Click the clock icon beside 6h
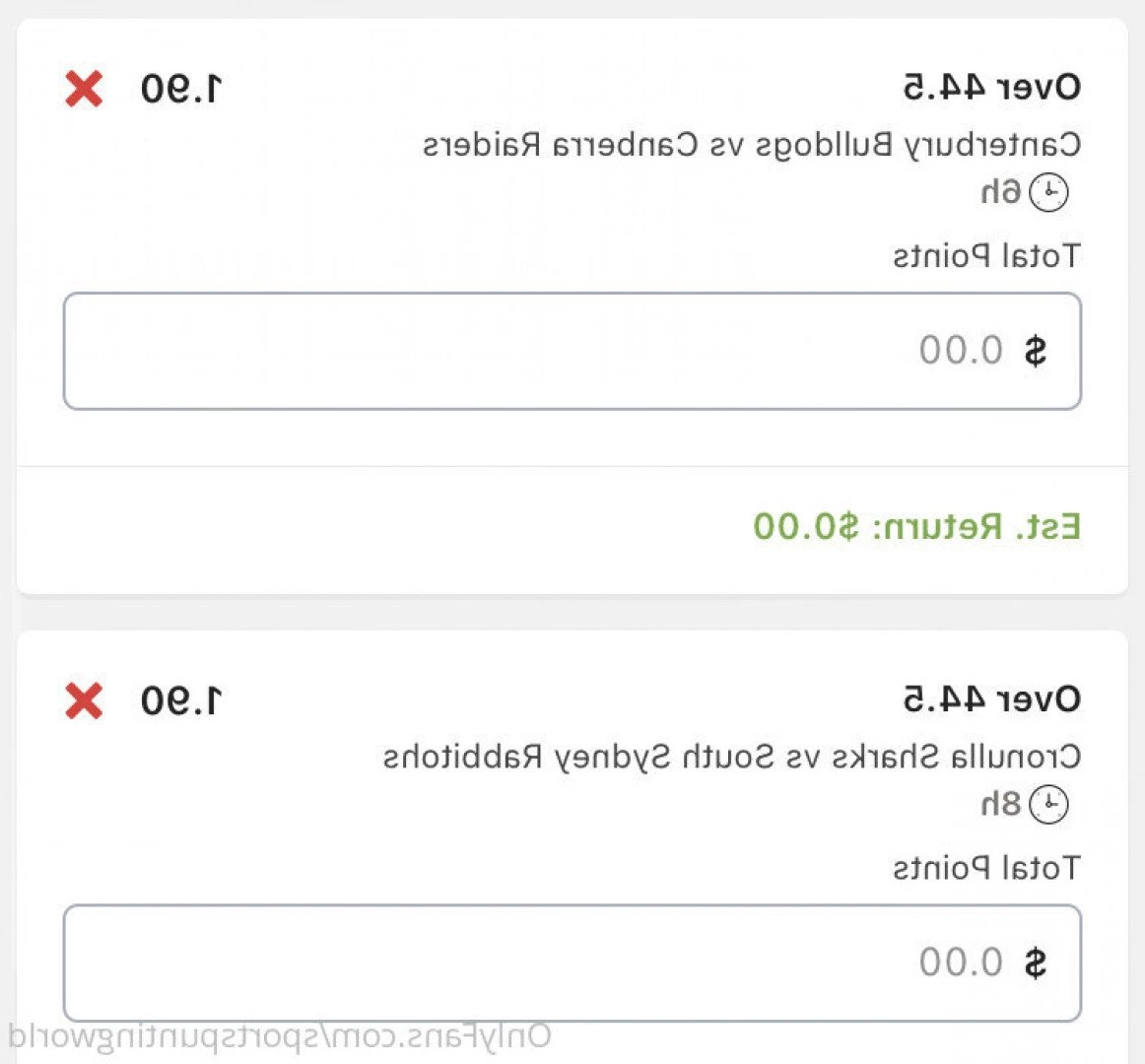The image size is (1145, 1064). click(x=1048, y=193)
